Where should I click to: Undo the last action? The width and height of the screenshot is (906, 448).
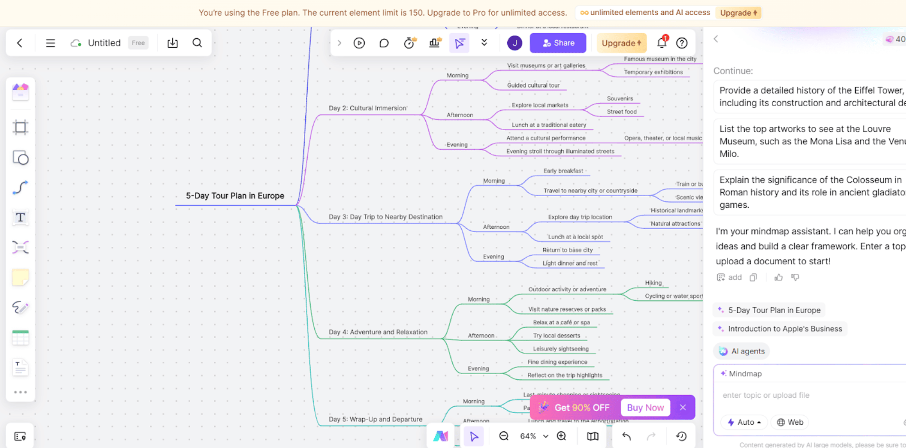(627, 436)
